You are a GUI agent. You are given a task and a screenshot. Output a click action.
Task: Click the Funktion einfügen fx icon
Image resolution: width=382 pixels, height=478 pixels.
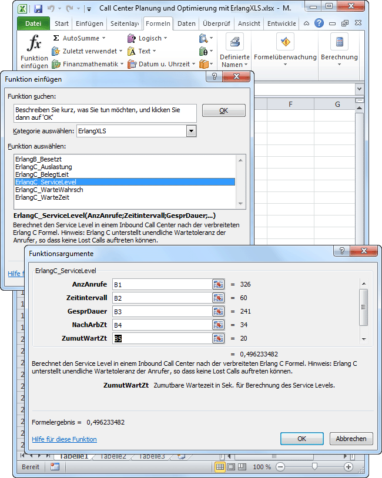pos(35,43)
